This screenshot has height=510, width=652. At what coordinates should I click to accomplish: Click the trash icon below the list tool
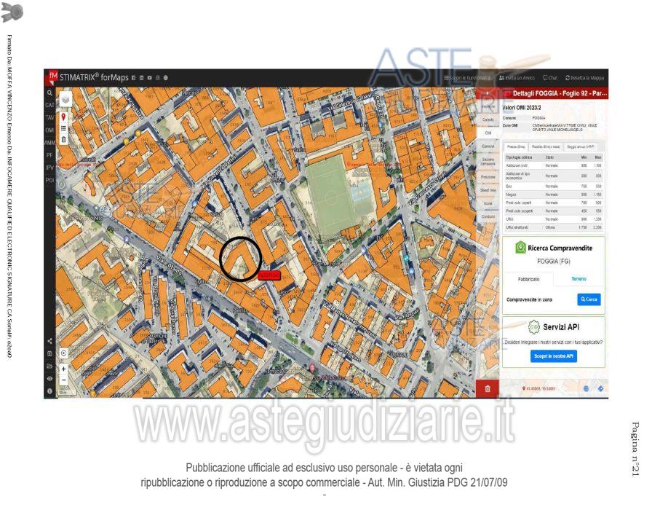pyautogui.click(x=64, y=138)
